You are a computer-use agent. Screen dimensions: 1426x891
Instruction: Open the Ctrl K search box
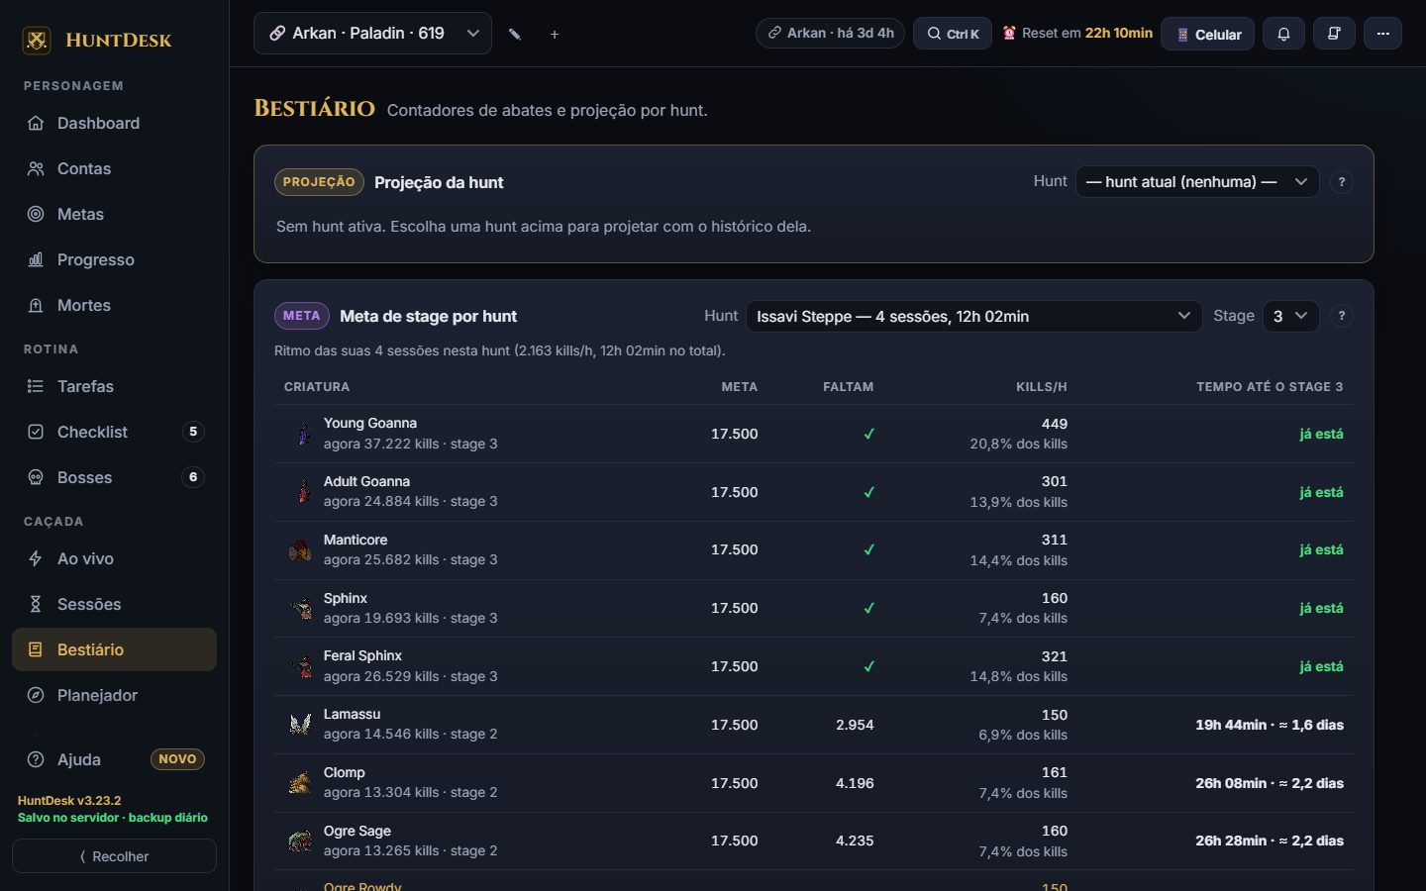[953, 34]
